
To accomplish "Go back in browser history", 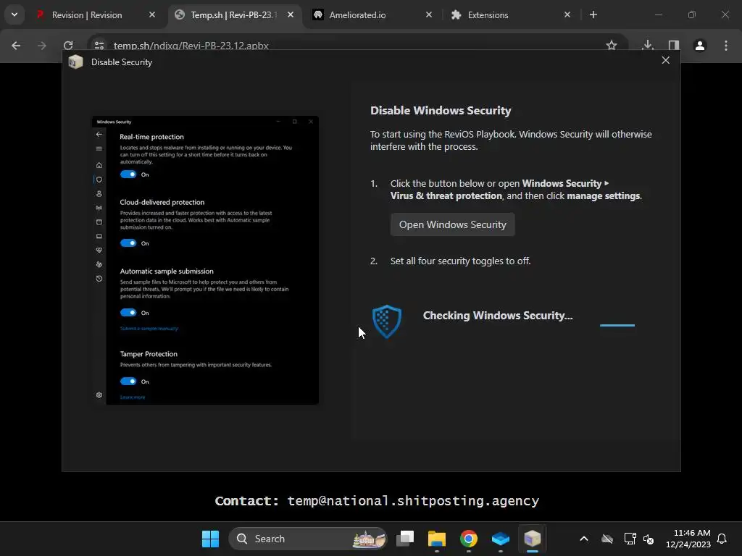I will tap(16, 46).
